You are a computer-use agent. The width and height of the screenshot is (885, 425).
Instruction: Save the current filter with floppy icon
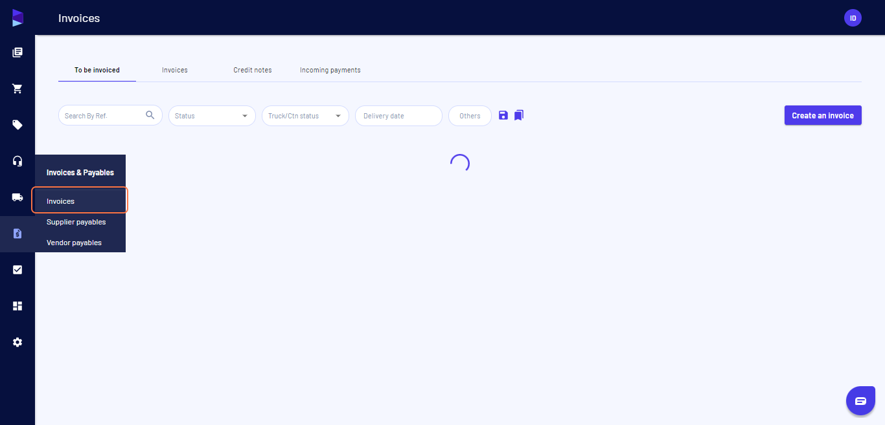[x=503, y=115]
